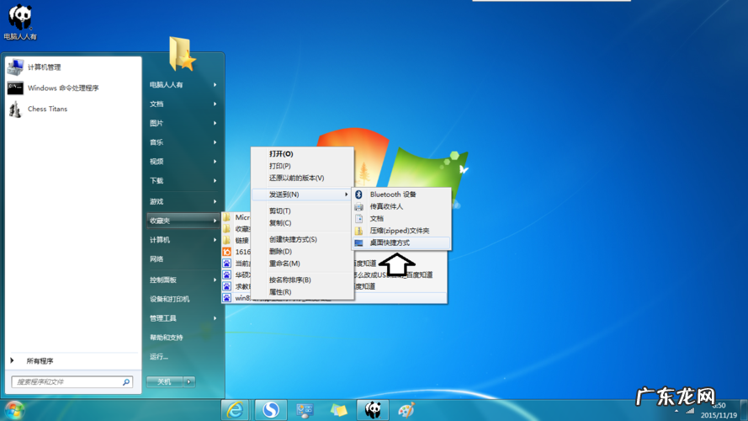
Task: Launch Internet Explorer from the taskbar
Action: pyautogui.click(x=236, y=410)
